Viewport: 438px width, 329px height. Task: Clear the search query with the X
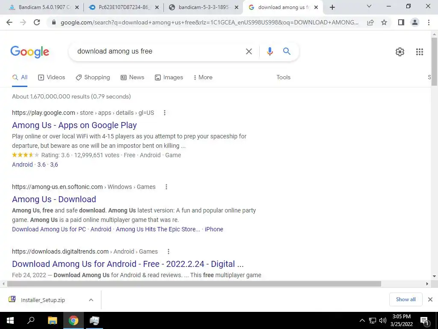point(249,51)
